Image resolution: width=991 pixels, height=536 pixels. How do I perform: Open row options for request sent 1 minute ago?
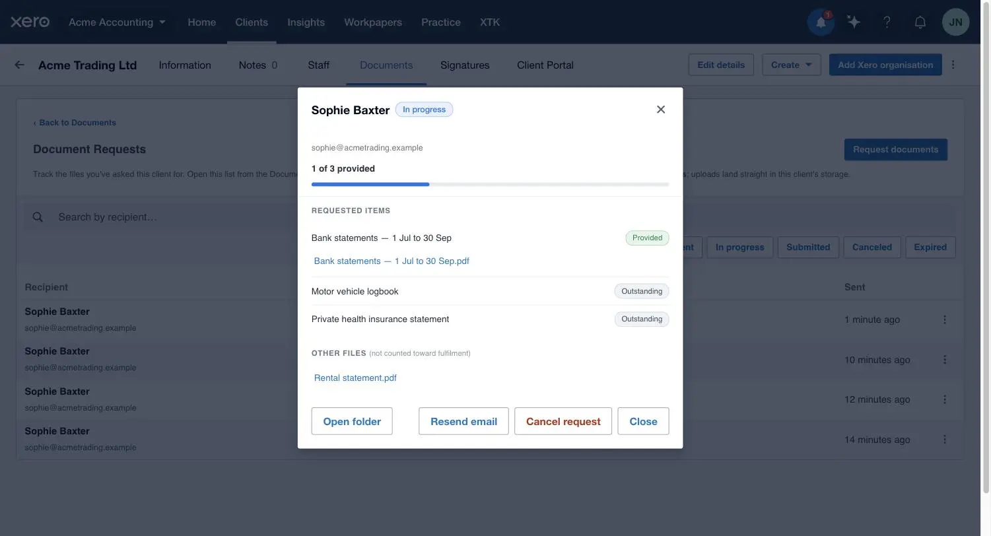tap(945, 319)
